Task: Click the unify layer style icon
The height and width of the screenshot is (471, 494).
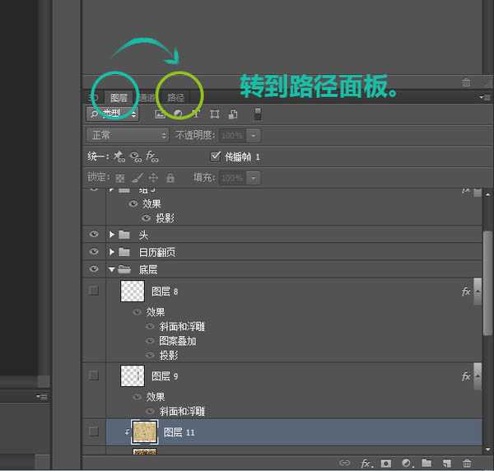Action: 151,156
